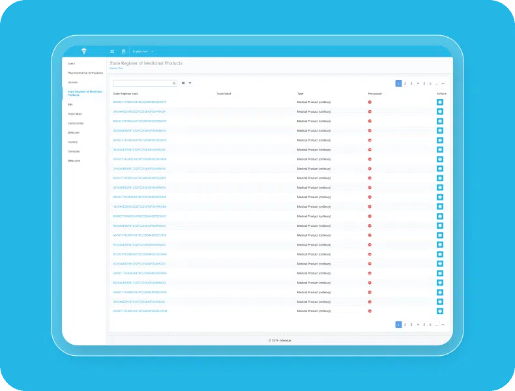Viewport: 515px width, 391px height.
Task: Click the Trade label column header
Action: pyautogui.click(x=224, y=94)
